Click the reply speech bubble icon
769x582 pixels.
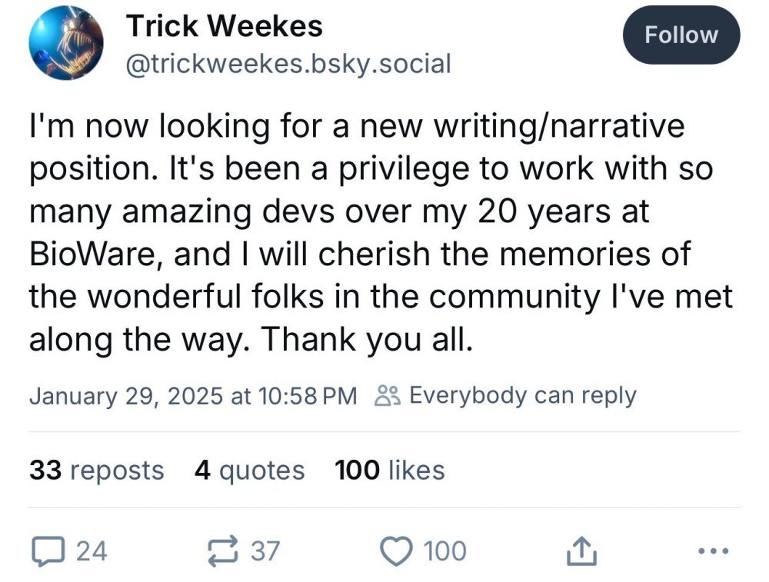coord(48,550)
